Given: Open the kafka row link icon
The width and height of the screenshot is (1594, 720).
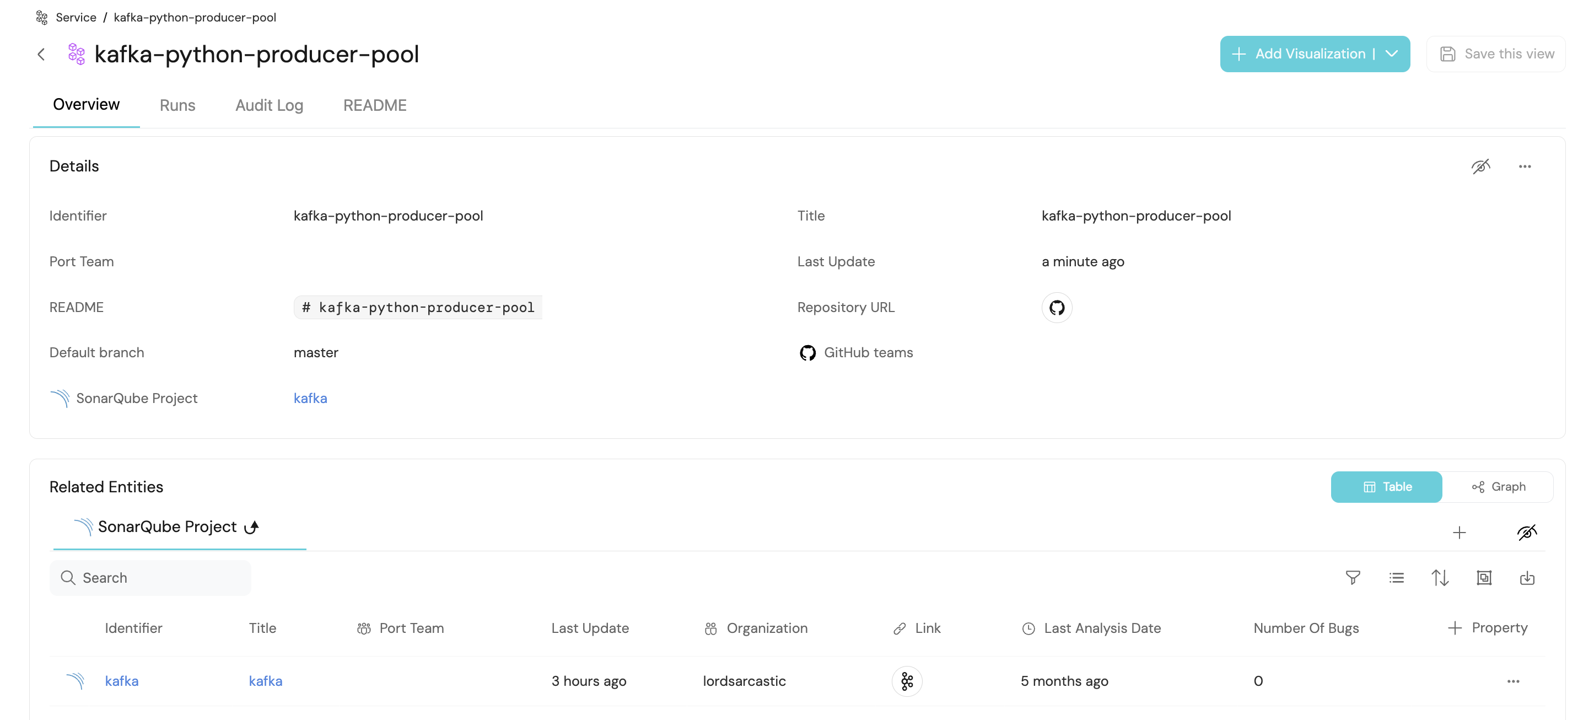Looking at the screenshot, I should point(907,681).
